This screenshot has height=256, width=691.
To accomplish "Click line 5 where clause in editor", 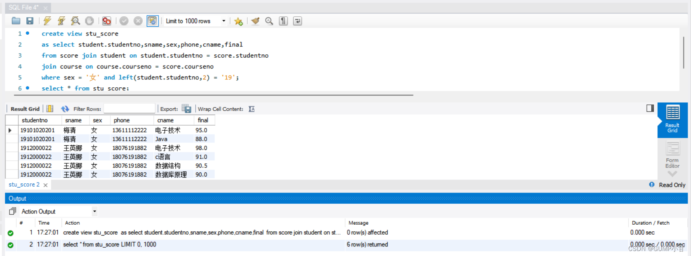I will click(x=140, y=77).
